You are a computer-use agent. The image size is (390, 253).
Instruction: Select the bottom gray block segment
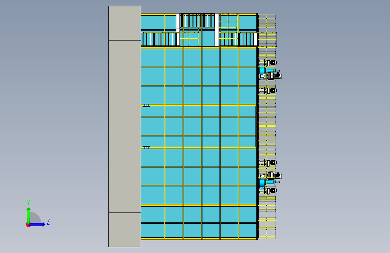click(x=125, y=230)
